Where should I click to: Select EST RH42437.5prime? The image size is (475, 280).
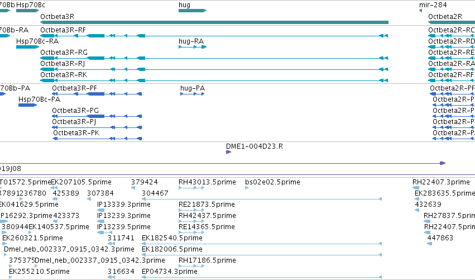pos(207,216)
